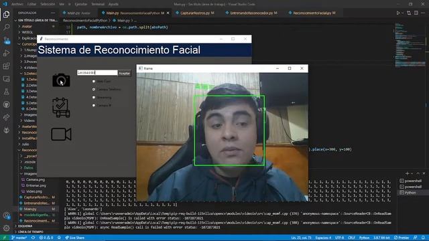
Task: Click the feedback icon in status bar
Action: (x=416, y=238)
